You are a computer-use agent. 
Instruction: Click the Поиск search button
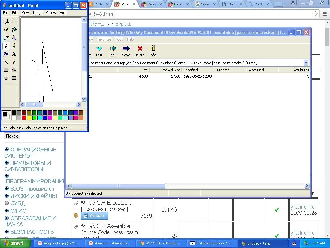coord(12,136)
